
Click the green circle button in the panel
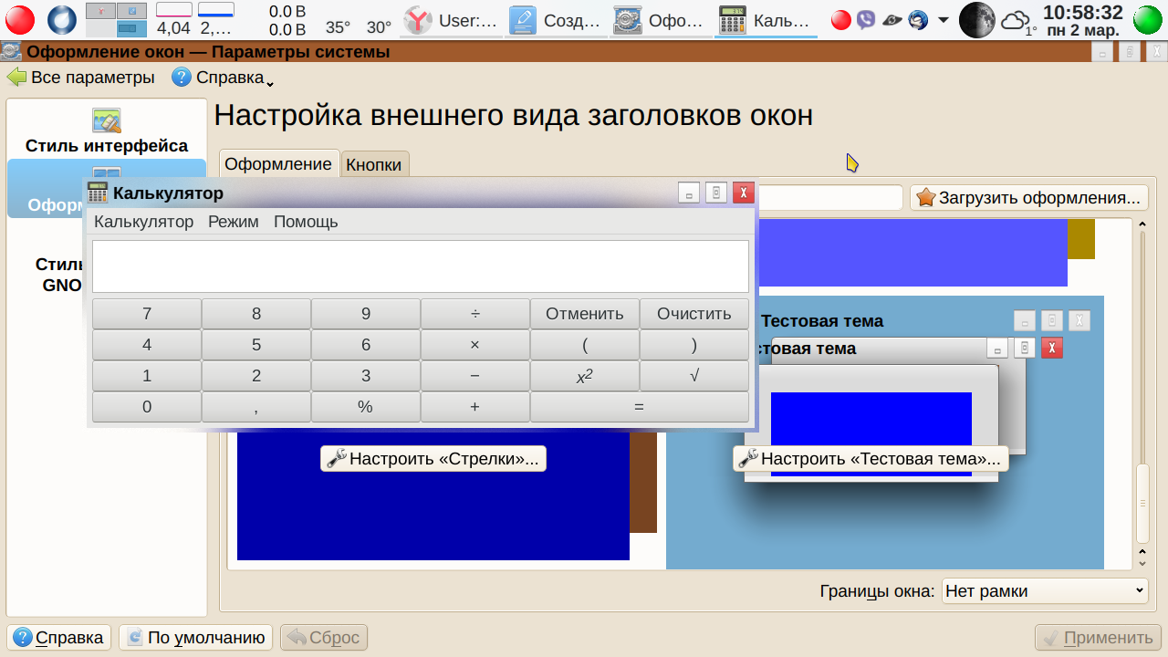[1148, 19]
